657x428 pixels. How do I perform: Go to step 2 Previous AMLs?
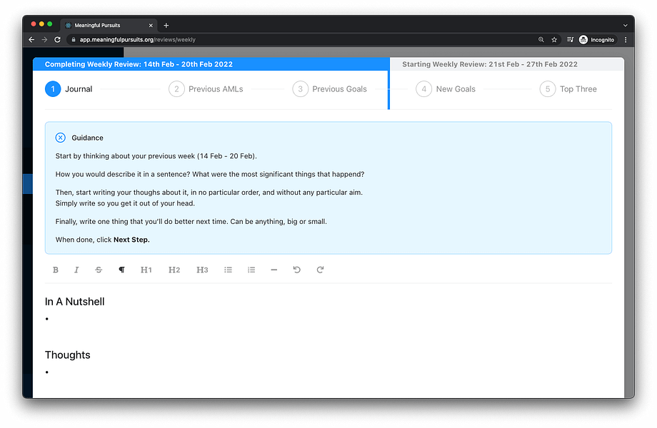(206, 89)
